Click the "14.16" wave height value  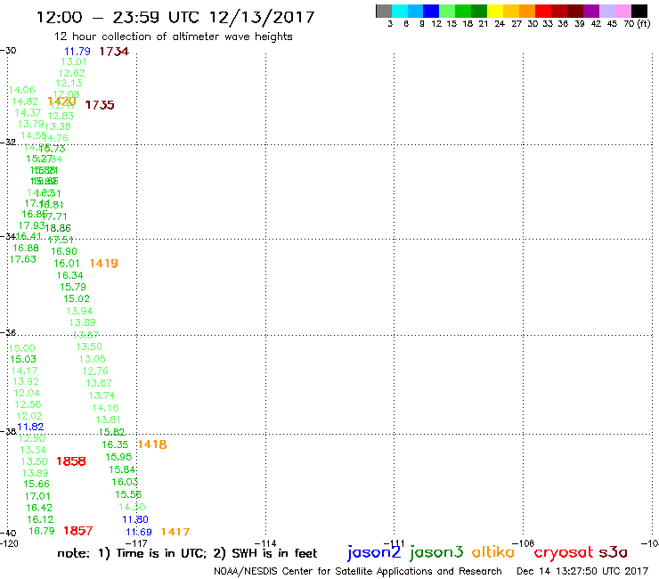pos(105,408)
